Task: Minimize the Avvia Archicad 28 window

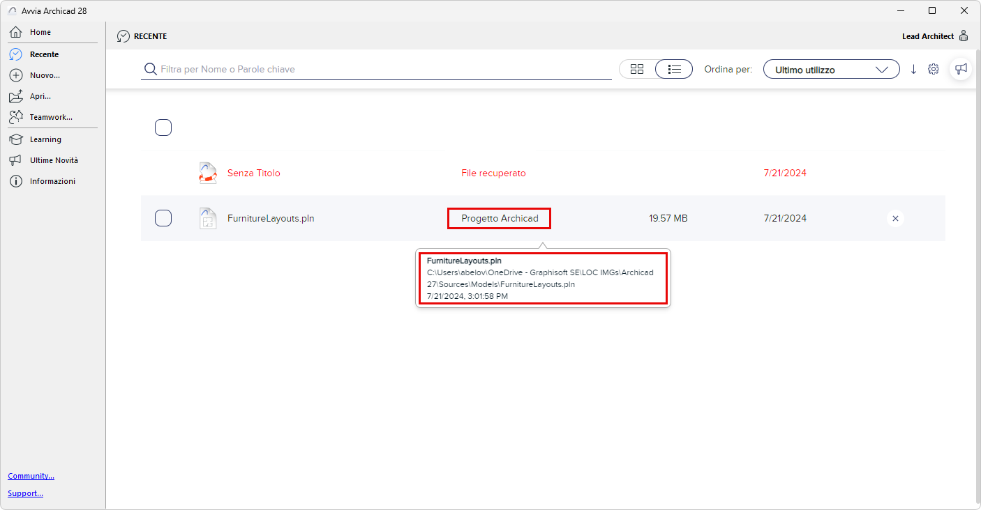Action: click(900, 10)
